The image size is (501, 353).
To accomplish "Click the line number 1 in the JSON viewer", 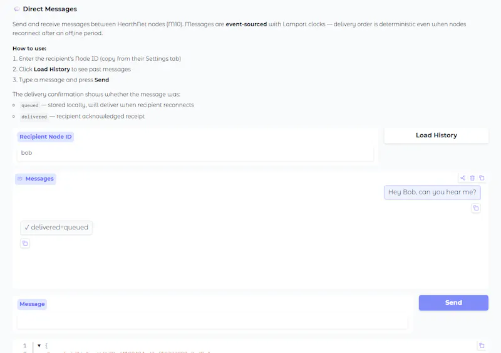I will pos(25,345).
